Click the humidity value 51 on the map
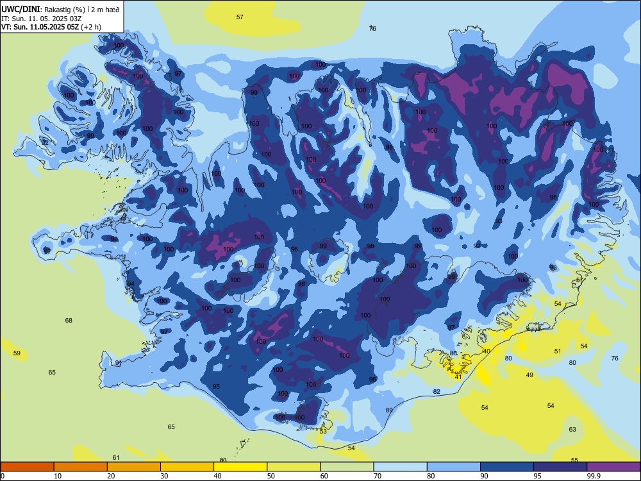 [558, 351]
